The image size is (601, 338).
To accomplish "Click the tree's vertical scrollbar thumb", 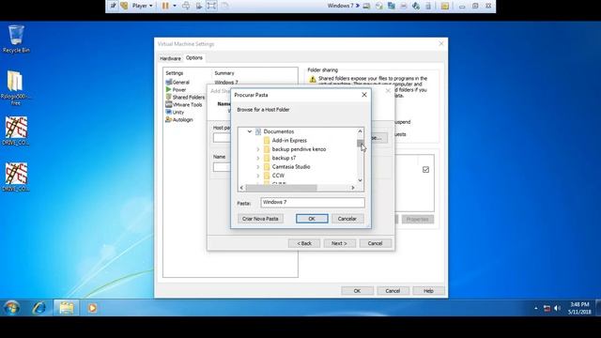I will point(360,144).
